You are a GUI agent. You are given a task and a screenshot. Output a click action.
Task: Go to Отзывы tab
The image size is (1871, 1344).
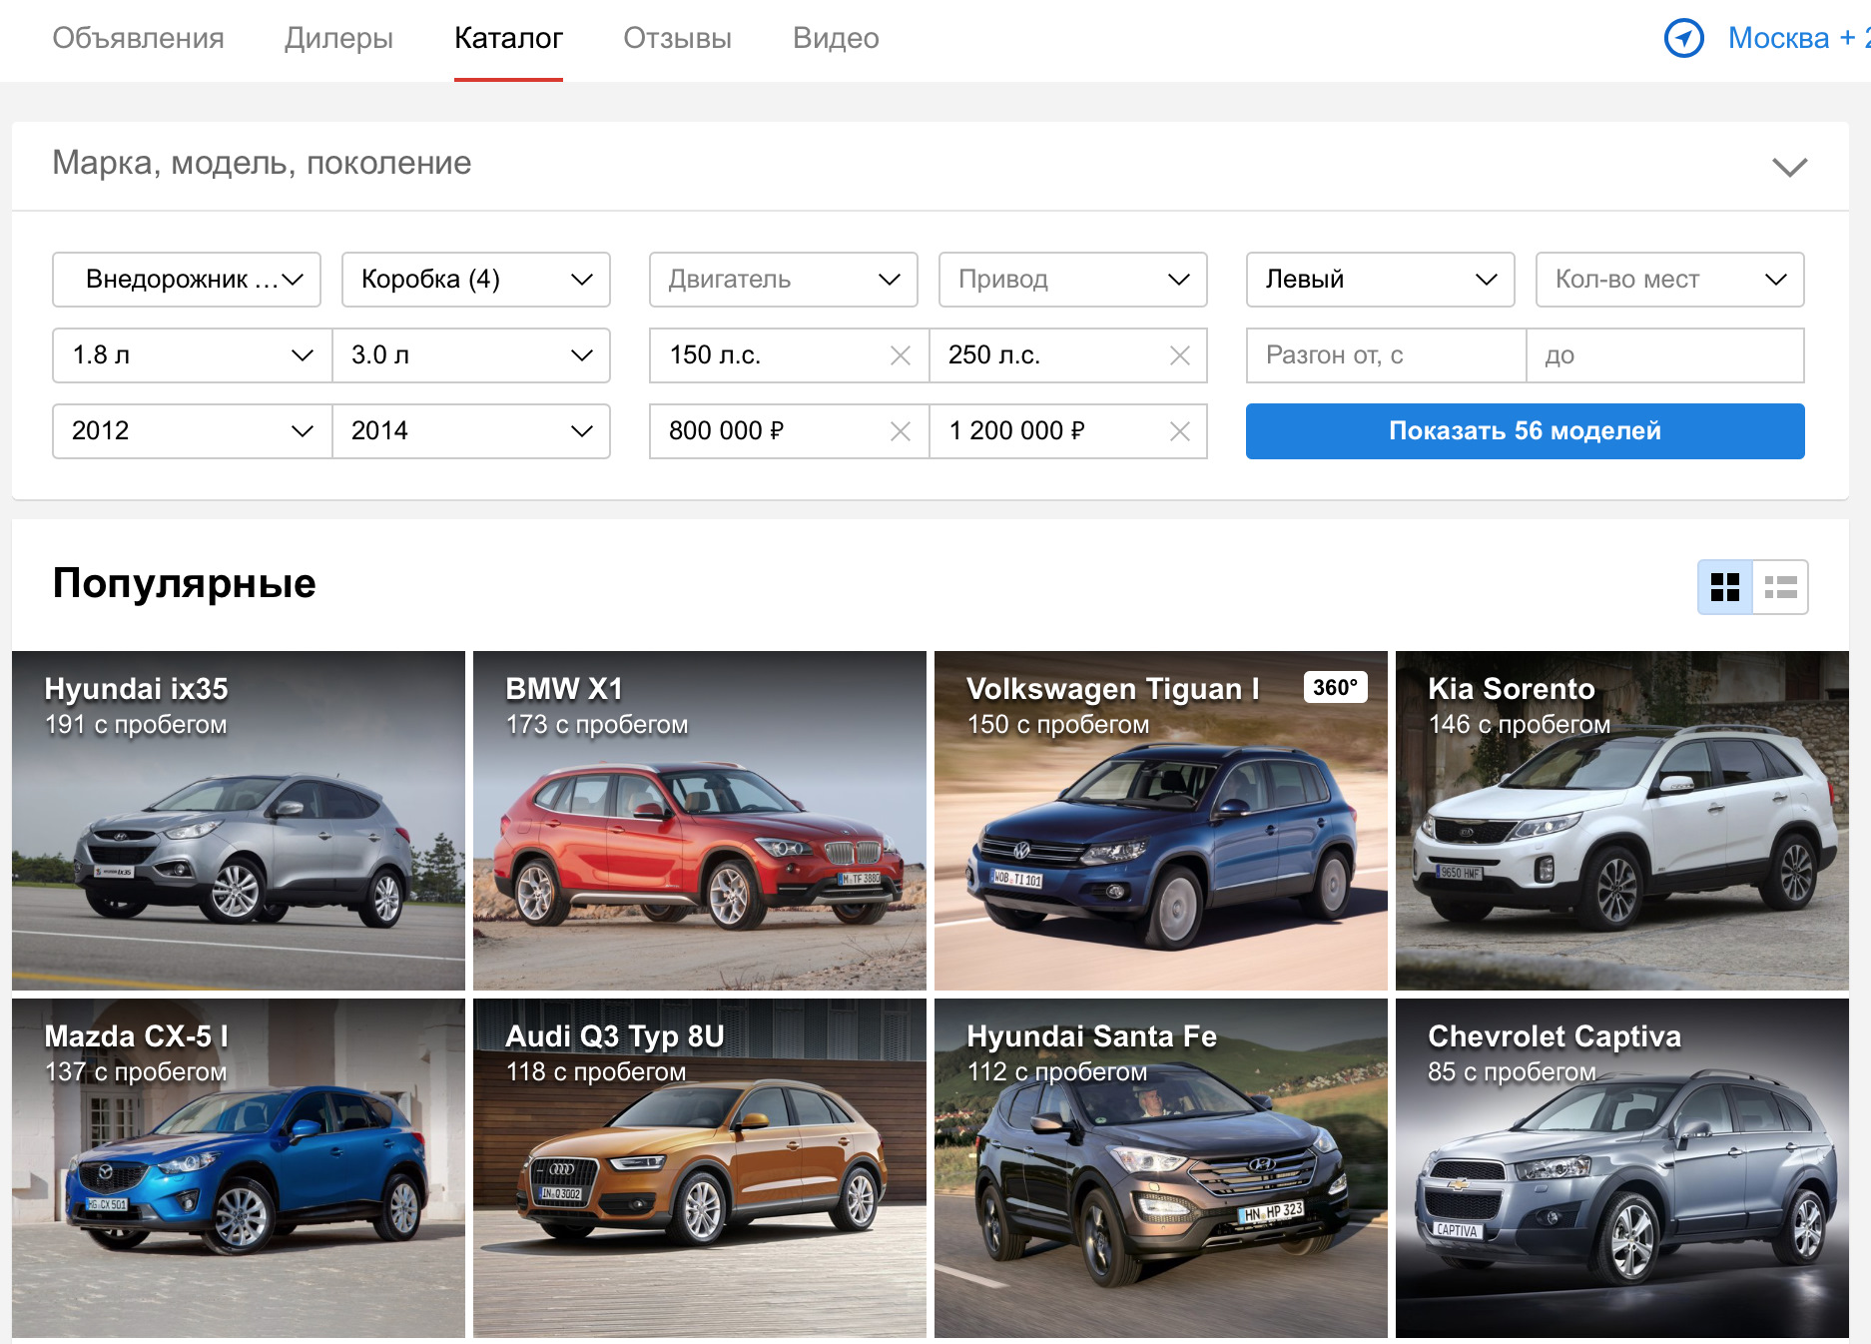click(x=677, y=38)
